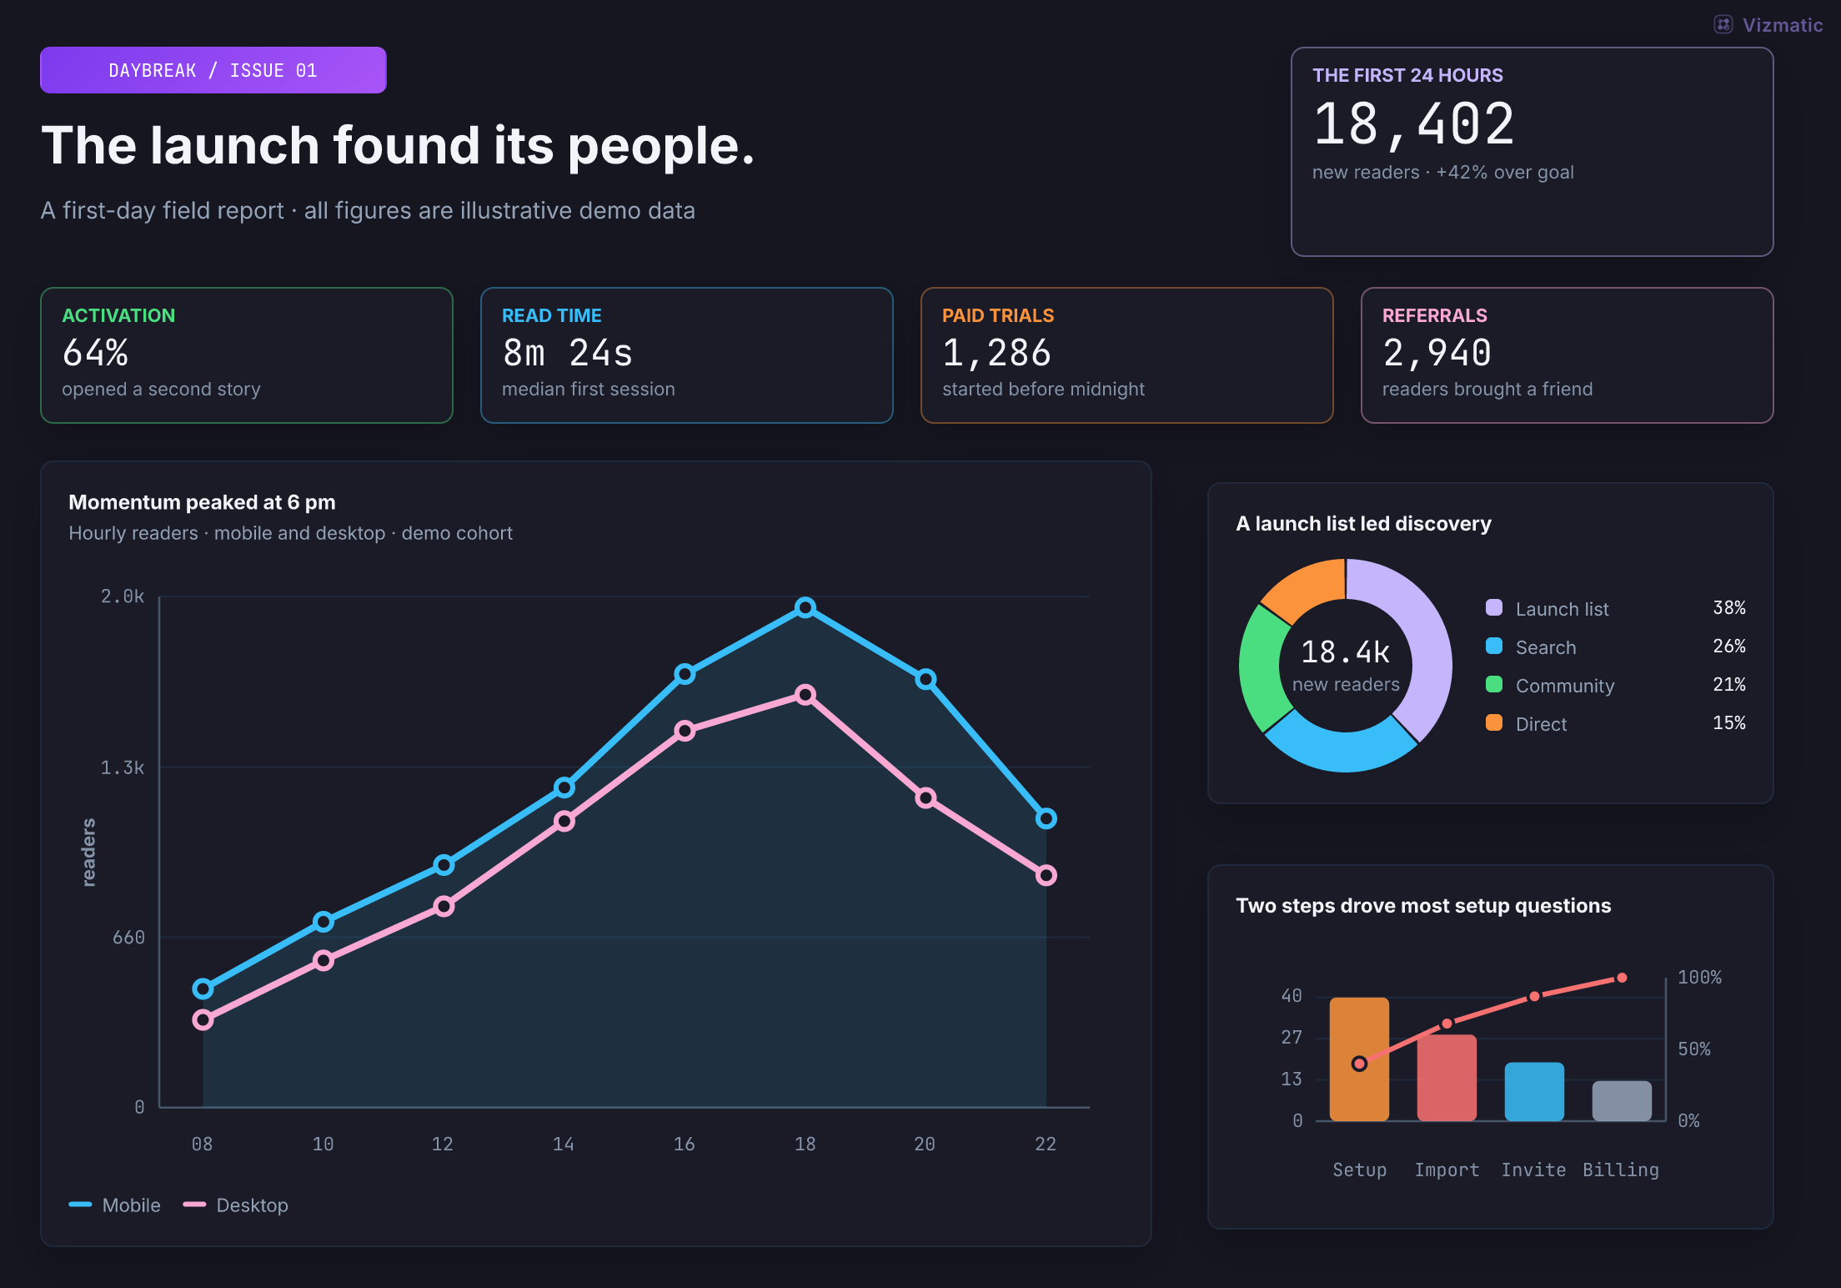Image resolution: width=1841 pixels, height=1288 pixels.
Task: Open the Vizmatic brand link
Action: tap(1768, 25)
